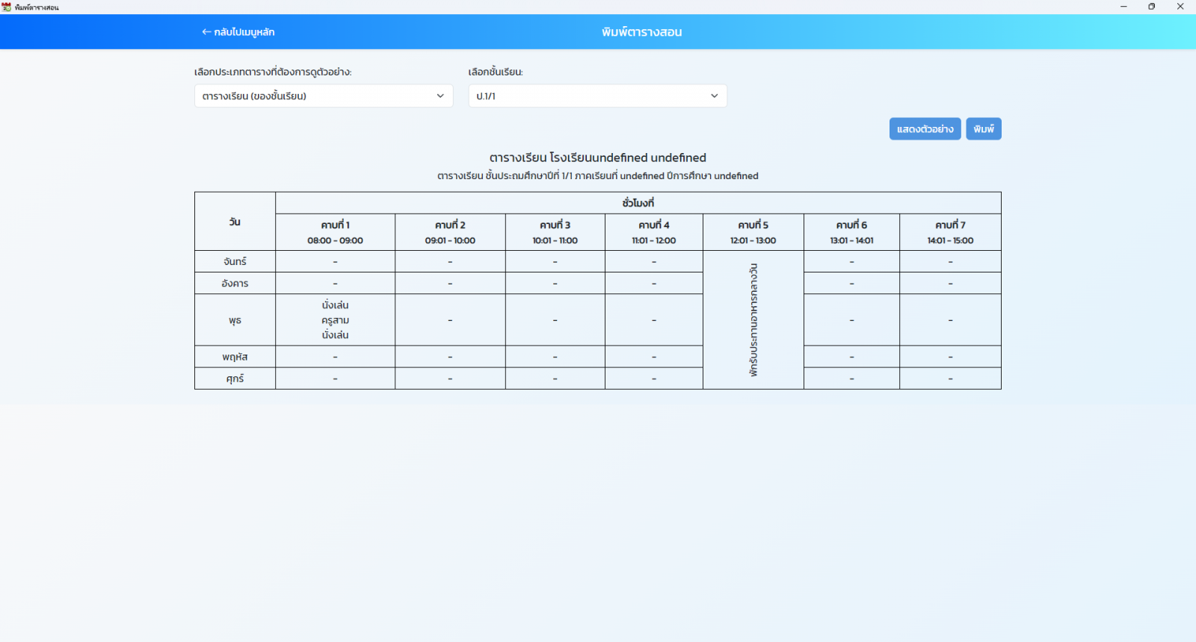1196x642 pixels.
Task: Click the app icon in the title bar
Action: [x=6, y=7]
